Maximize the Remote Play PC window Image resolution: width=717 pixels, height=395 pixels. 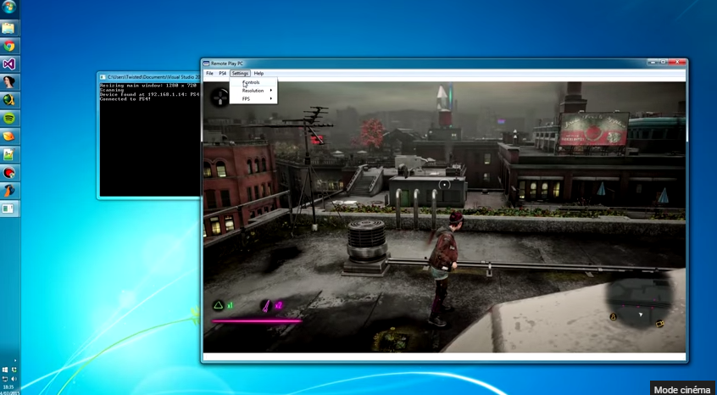coord(663,62)
